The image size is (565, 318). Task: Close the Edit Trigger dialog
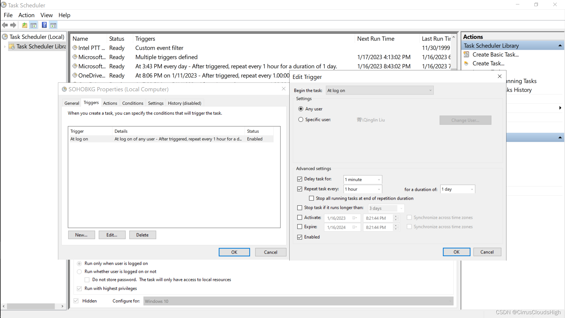pyautogui.click(x=499, y=76)
